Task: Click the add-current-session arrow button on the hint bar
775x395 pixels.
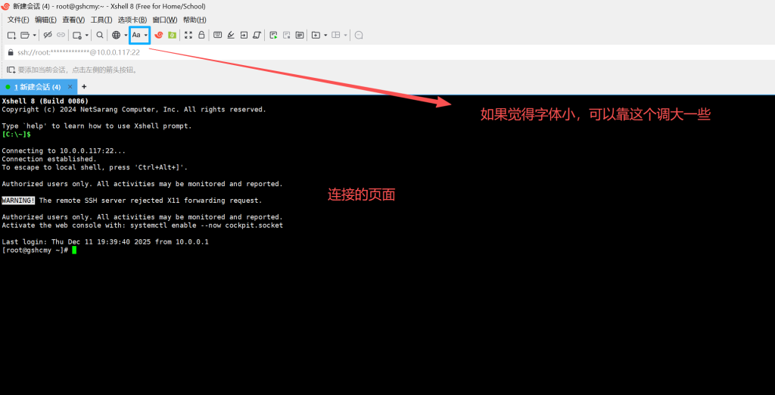Action: [x=11, y=70]
